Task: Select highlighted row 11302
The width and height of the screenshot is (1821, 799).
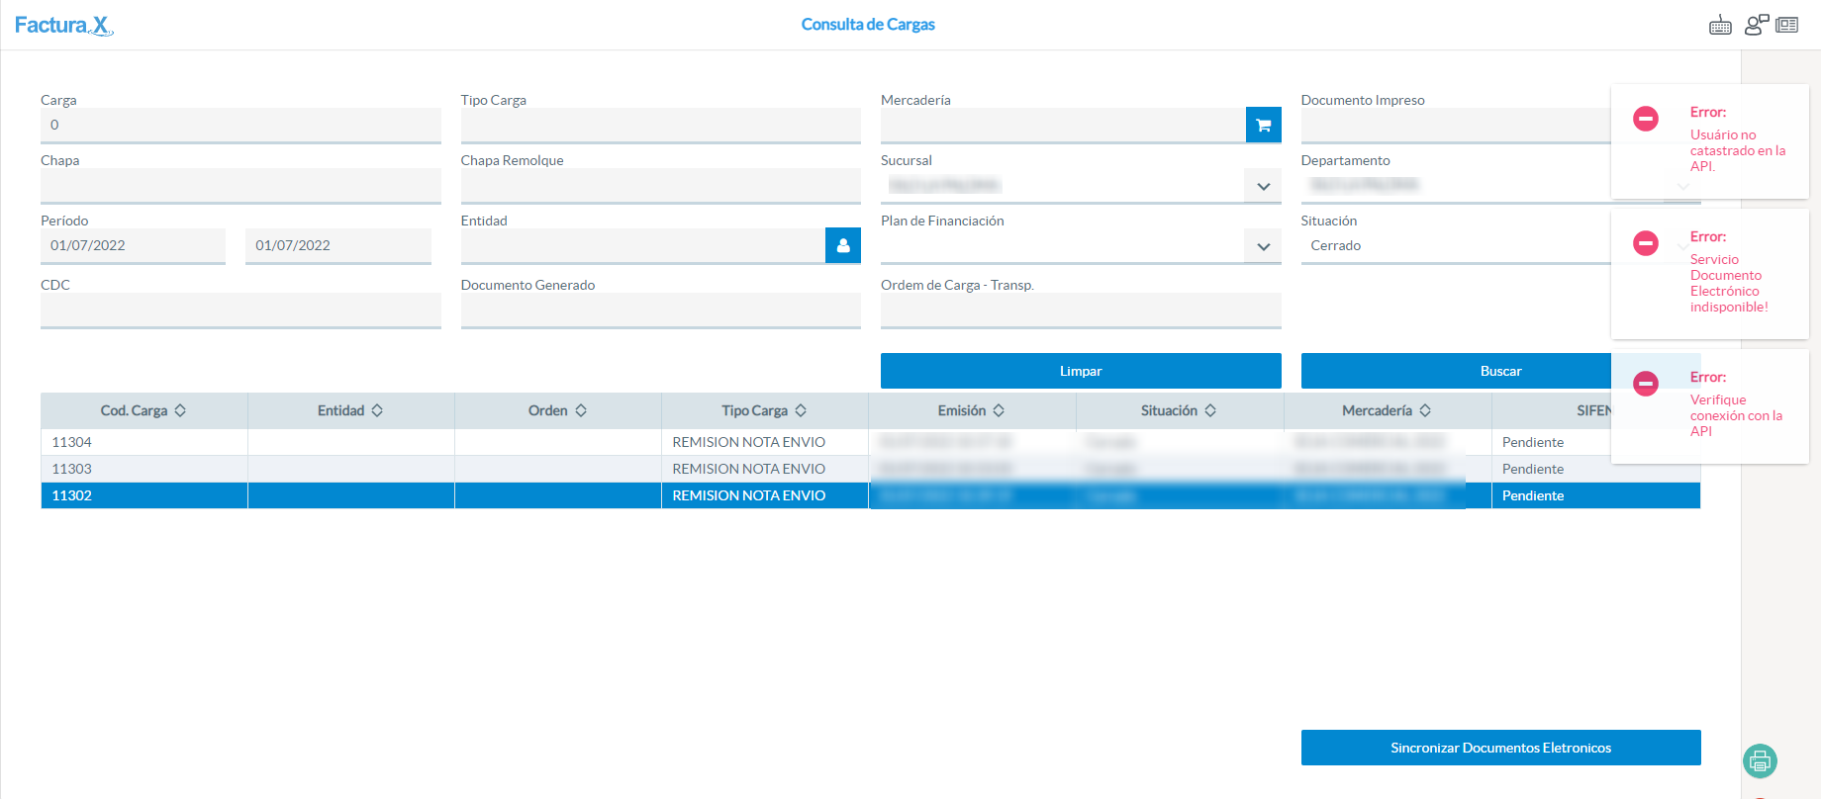Action: pos(871,495)
